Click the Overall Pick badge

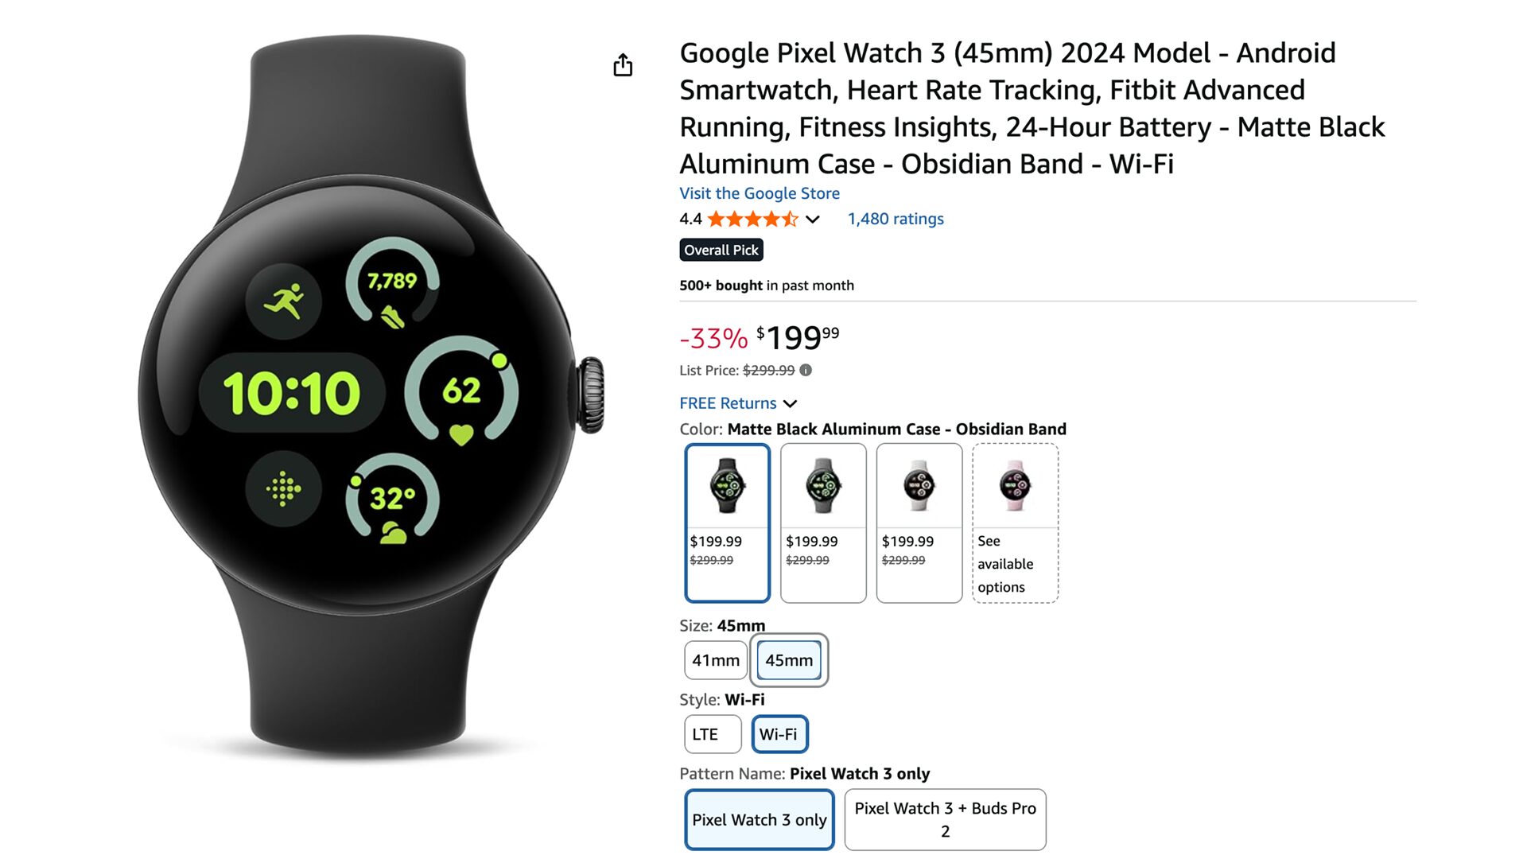[721, 250]
